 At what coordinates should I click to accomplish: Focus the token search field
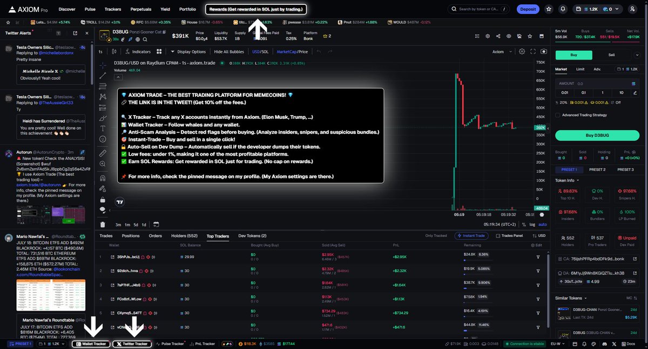479,9
